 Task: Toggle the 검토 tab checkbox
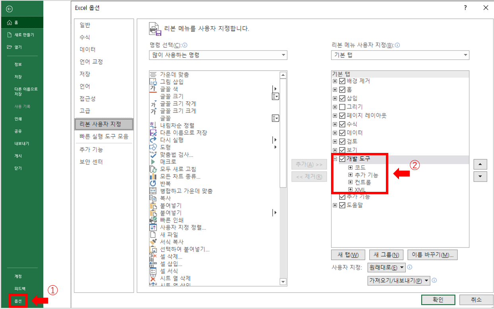click(x=342, y=141)
